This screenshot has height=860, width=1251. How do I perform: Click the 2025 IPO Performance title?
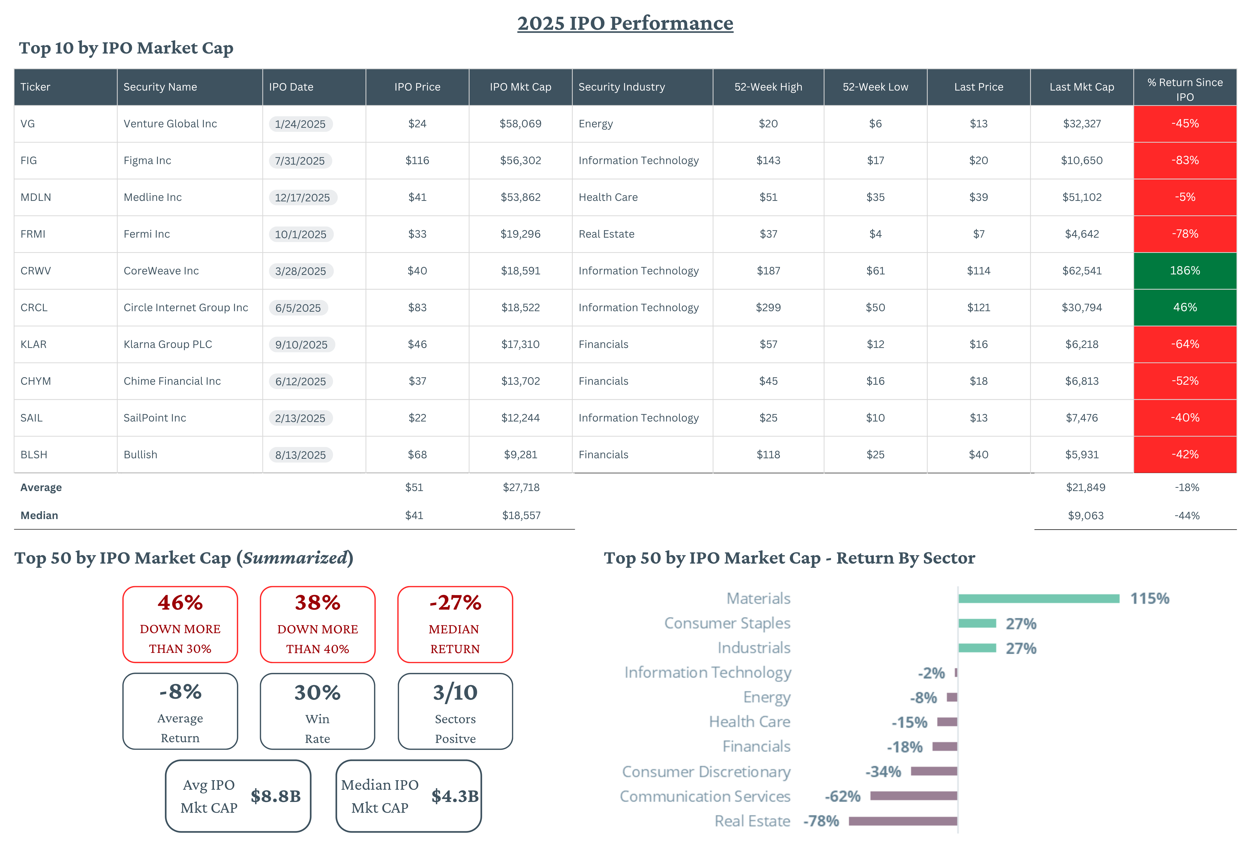tap(625, 23)
